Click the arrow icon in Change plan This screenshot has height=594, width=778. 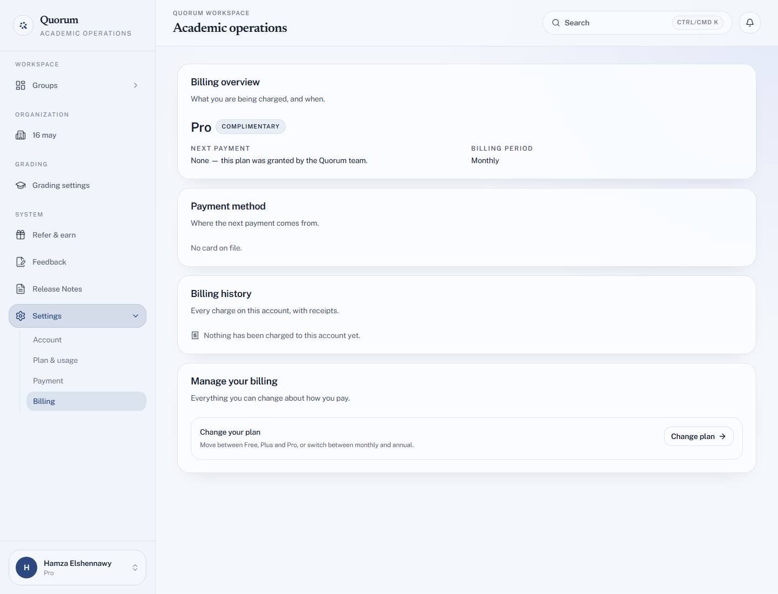(x=722, y=436)
